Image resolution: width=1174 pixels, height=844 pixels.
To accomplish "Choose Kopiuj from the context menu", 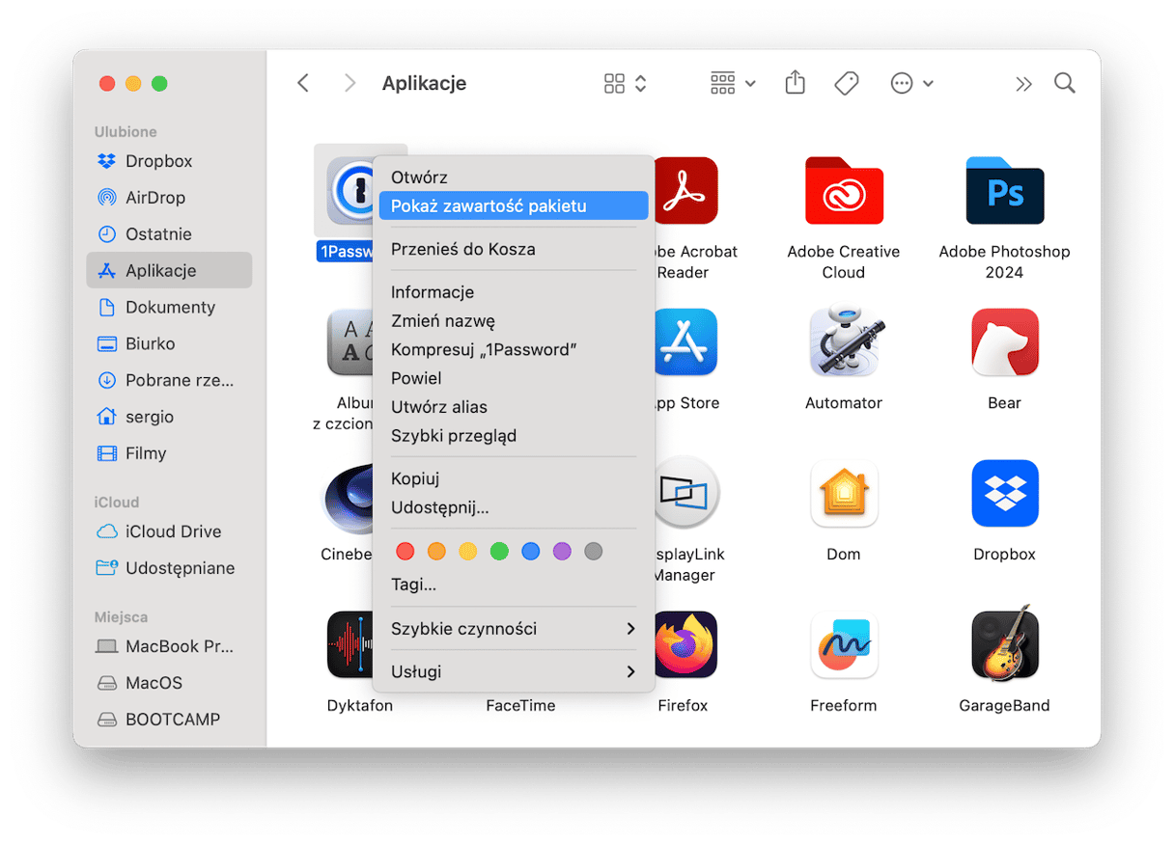I will pyautogui.click(x=514, y=478).
